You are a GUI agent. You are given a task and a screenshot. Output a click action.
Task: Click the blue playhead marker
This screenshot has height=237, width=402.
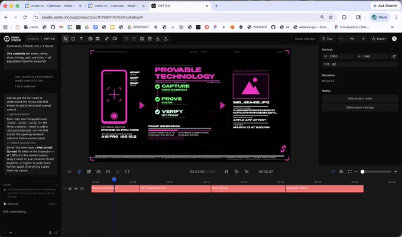point(114,179)
